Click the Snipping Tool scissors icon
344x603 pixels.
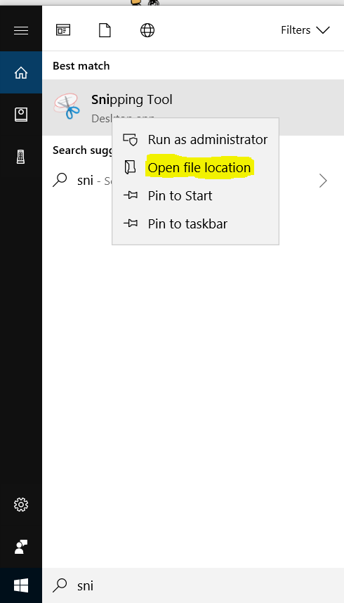coord(67,105)
